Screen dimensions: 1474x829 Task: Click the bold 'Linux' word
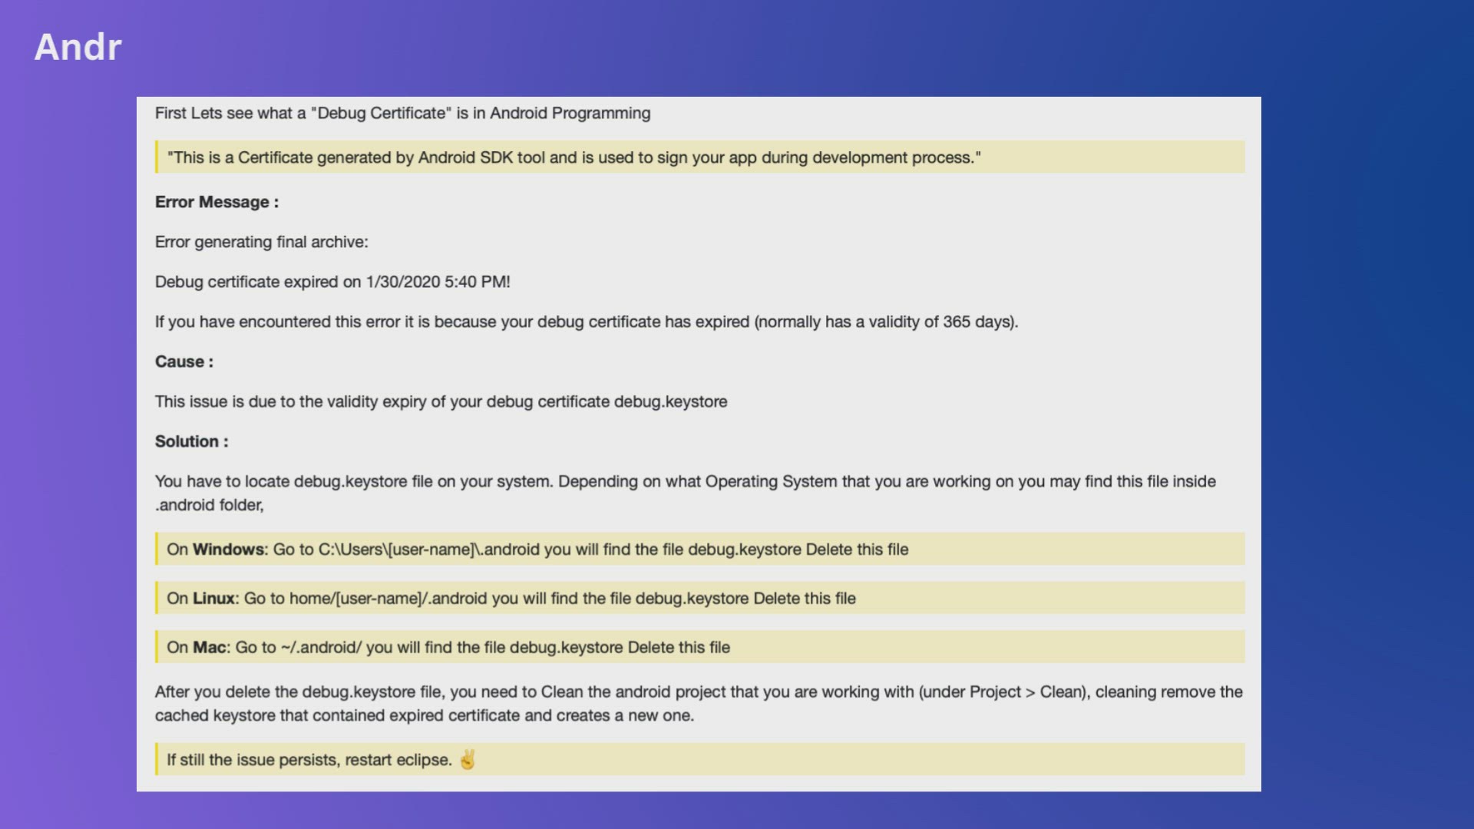click(x=213, y=599)
